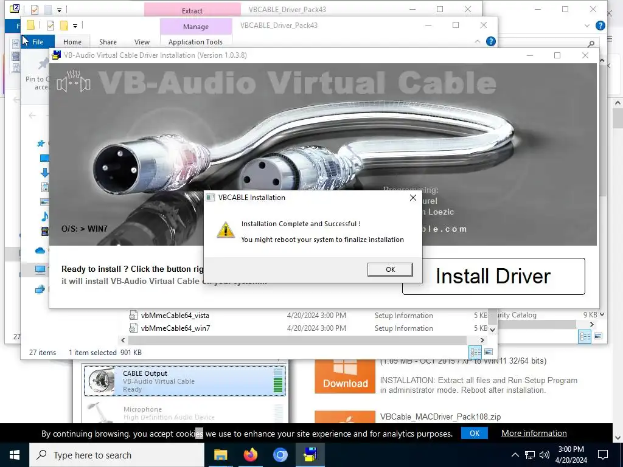Open the notification center icon

click(x=603, y=455)
